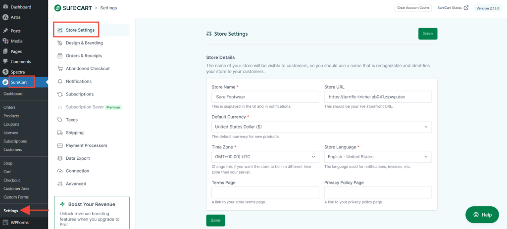Open Subscriptions settings section

coord(79,94)
